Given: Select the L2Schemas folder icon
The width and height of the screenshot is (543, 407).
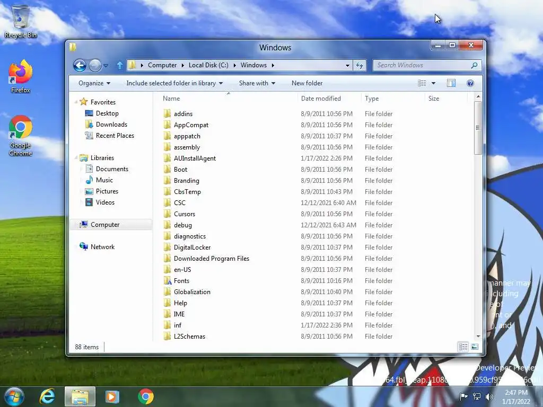Looking at the screenshot, I should click(x=167, y=337).
